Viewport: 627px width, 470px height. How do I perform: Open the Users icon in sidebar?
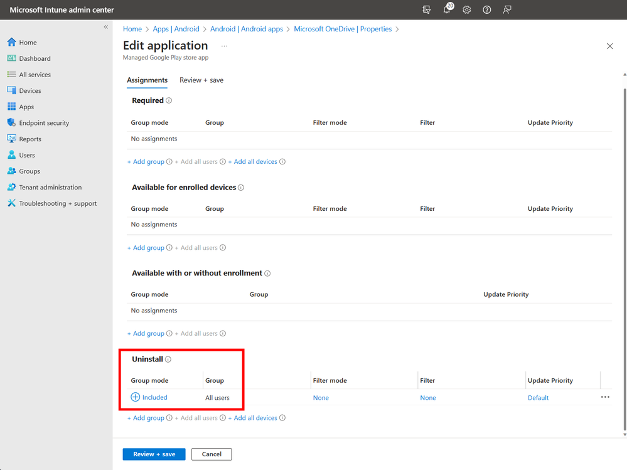[11, 154]
